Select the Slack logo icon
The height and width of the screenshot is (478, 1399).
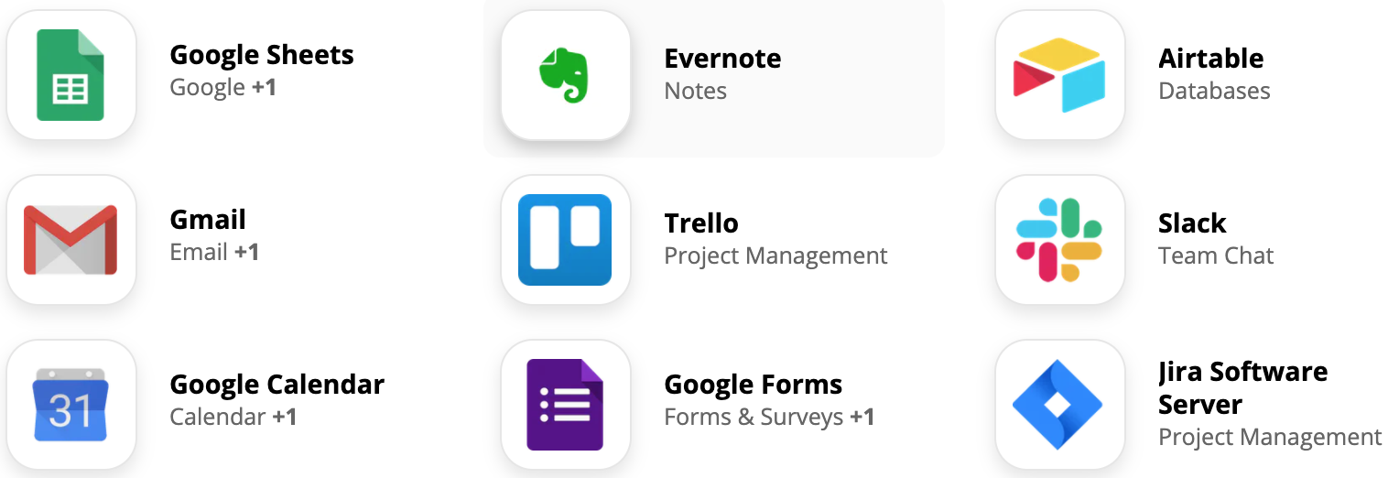(1060, 240)
